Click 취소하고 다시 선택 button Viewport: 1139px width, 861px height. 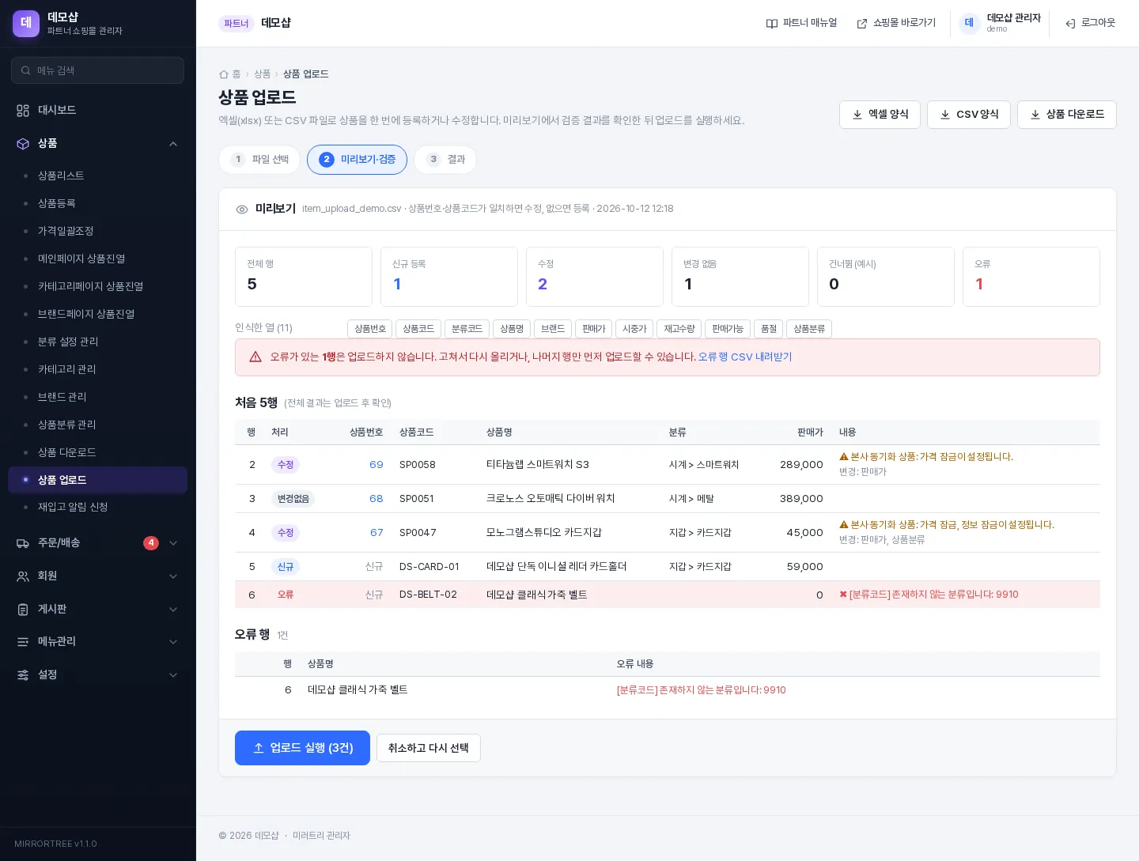tap(429, 748)
